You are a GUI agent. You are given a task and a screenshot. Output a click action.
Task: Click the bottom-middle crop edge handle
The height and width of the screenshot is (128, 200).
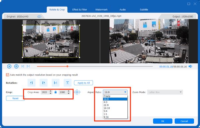[51, 57]
